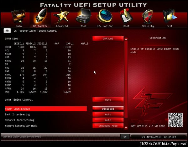Click the ASRock monitor icon for Main

pyautogui.click(x=18, y=16)
